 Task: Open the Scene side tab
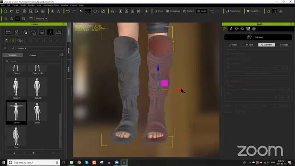tap(69, 69)
